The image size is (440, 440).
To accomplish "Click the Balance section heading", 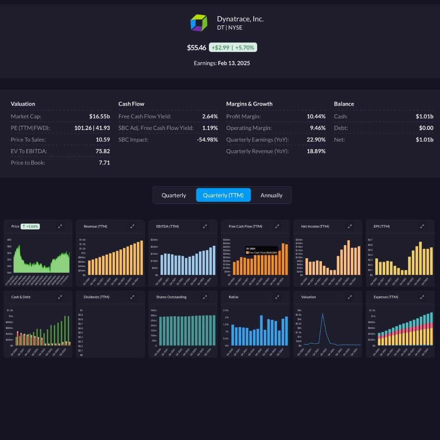I will point(344,104).
